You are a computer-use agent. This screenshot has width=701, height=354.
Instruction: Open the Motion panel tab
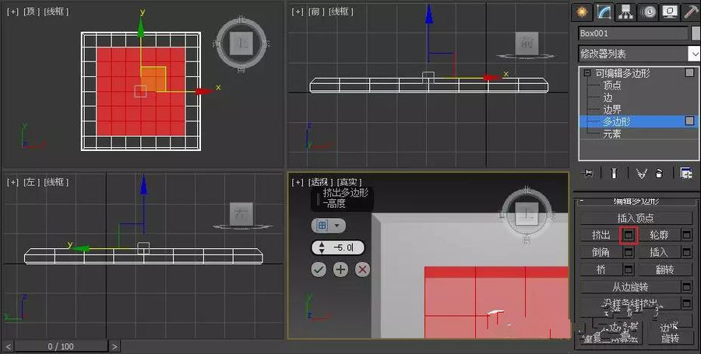[x=648, y=12]
